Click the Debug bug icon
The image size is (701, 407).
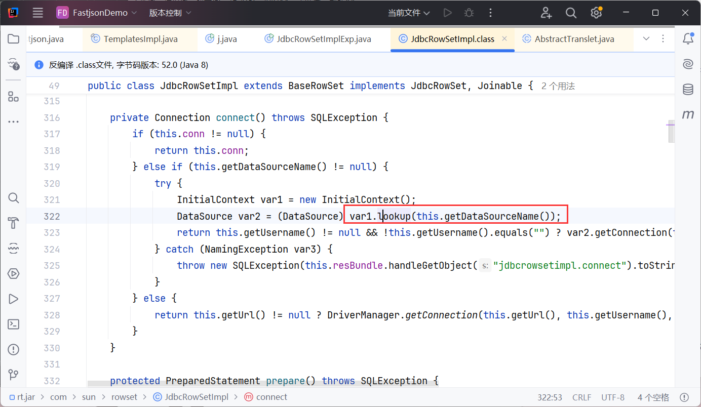(470, 13)
